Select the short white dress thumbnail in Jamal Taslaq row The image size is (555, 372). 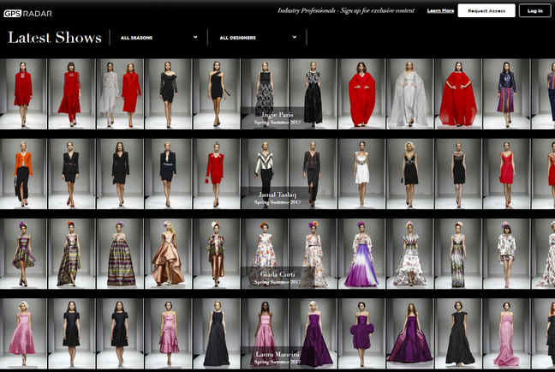361,172
